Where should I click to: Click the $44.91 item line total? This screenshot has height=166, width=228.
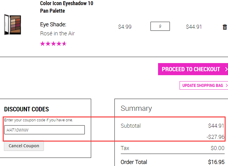pyautogui.click(x=194, y=27)
